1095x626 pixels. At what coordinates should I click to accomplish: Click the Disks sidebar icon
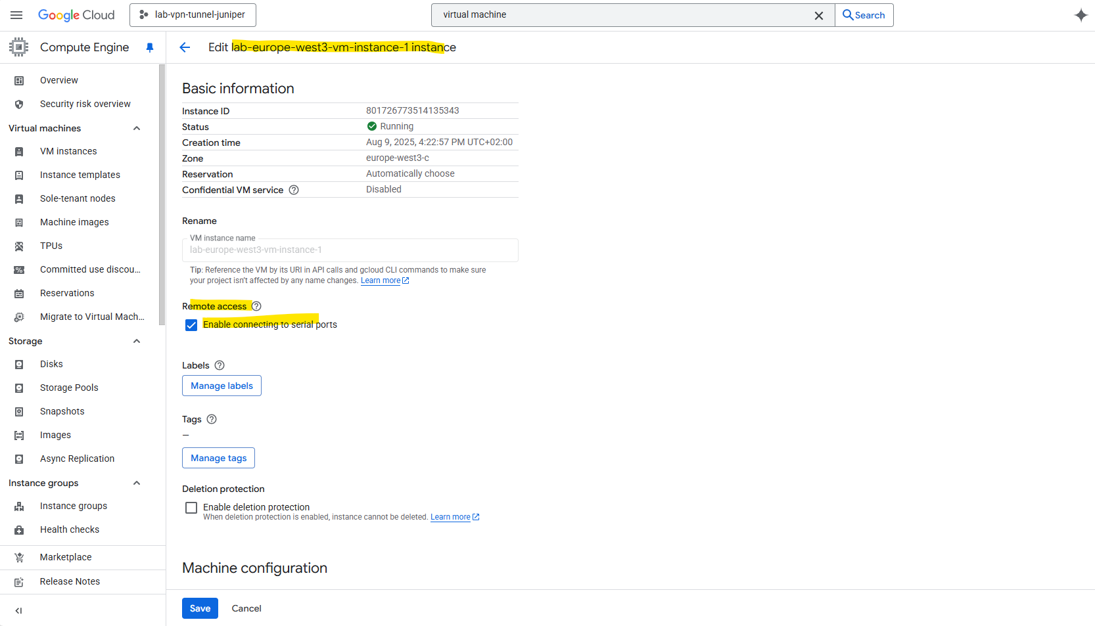(19, 365)
